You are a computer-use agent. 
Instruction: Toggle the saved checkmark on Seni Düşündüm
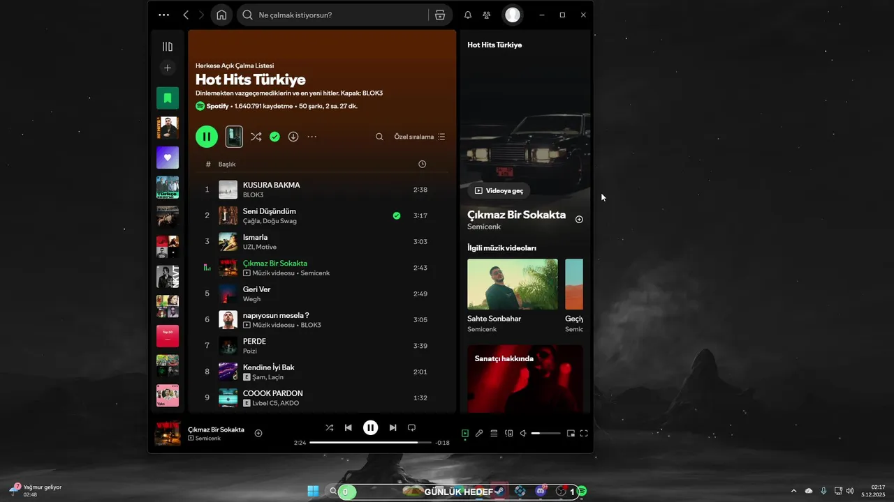pos(397,216)
